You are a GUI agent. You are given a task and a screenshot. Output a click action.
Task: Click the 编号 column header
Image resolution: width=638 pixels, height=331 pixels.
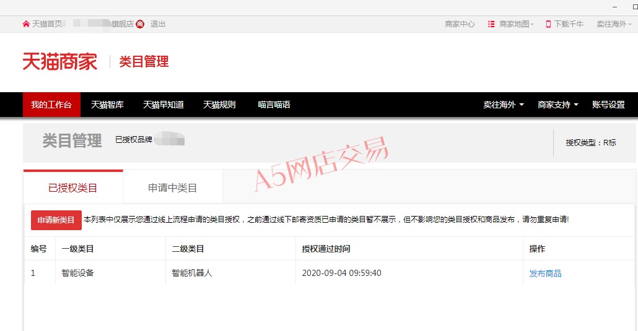pos(38,249)
